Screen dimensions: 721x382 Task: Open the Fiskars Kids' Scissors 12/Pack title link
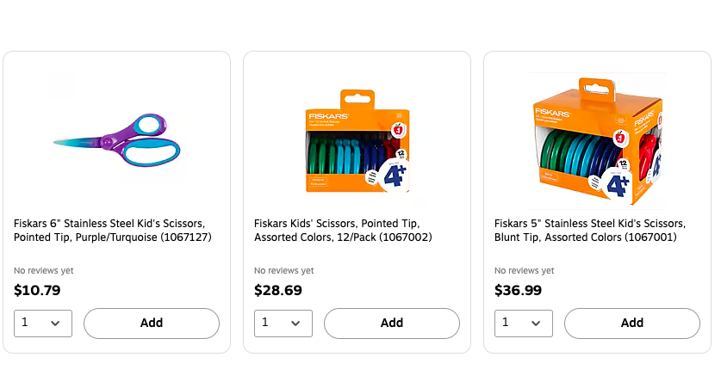[x=343, y=230]
